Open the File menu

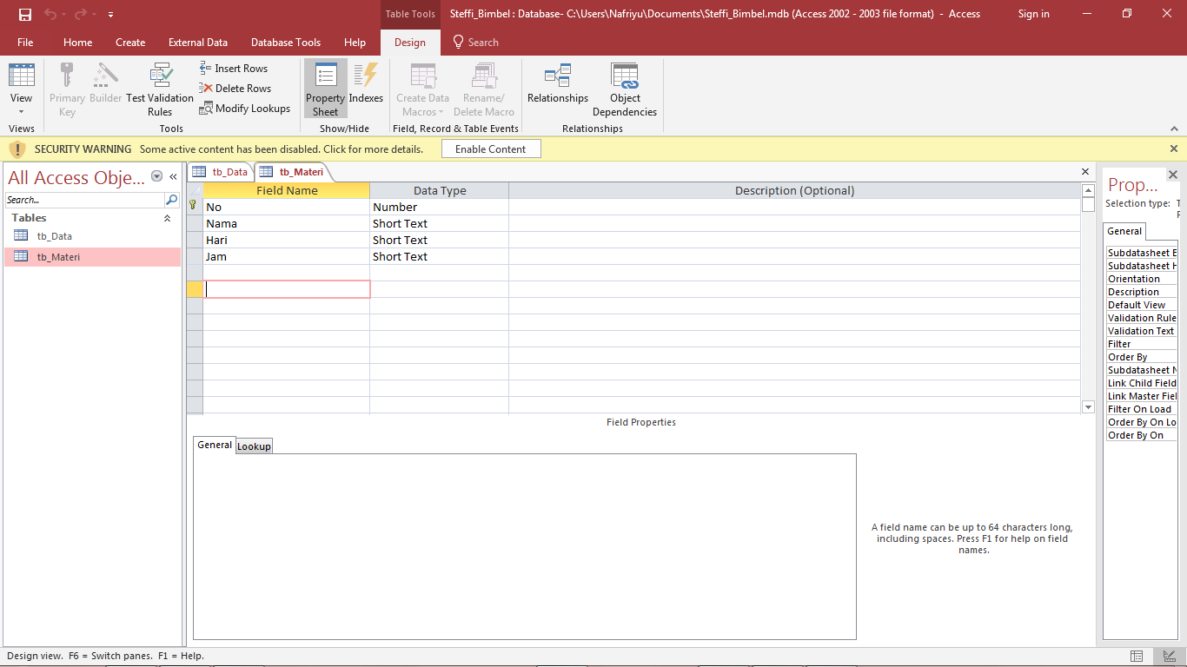point(25,42)
